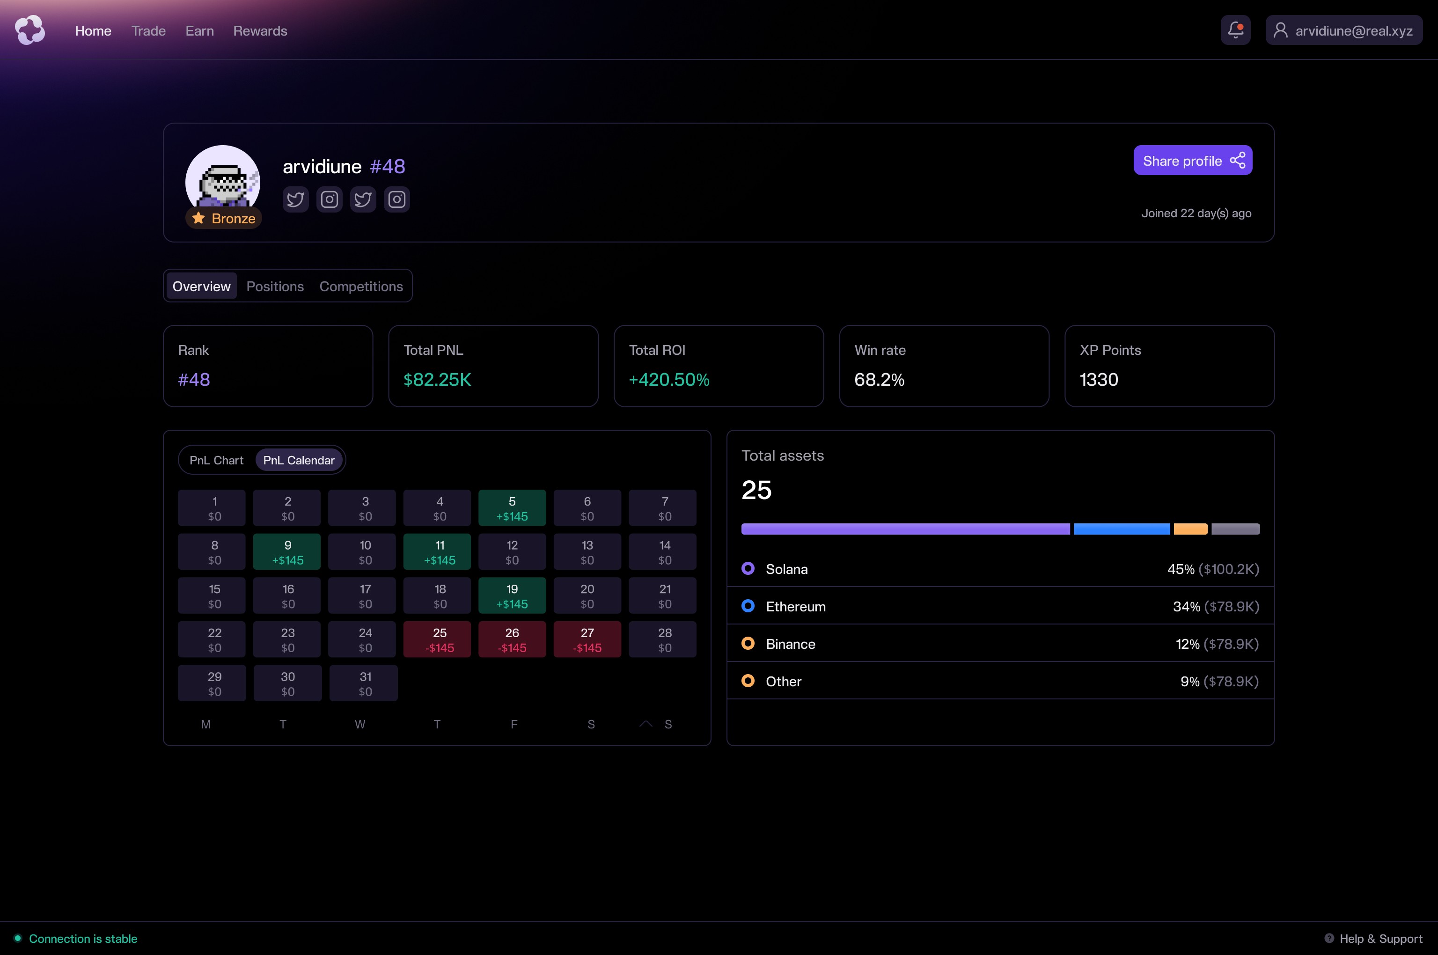Select the Solana asset radio circle
Screen dimensions: 1438x955
748,568
